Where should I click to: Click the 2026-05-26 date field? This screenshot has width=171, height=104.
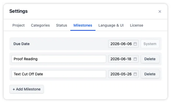(x=123, y=74)
